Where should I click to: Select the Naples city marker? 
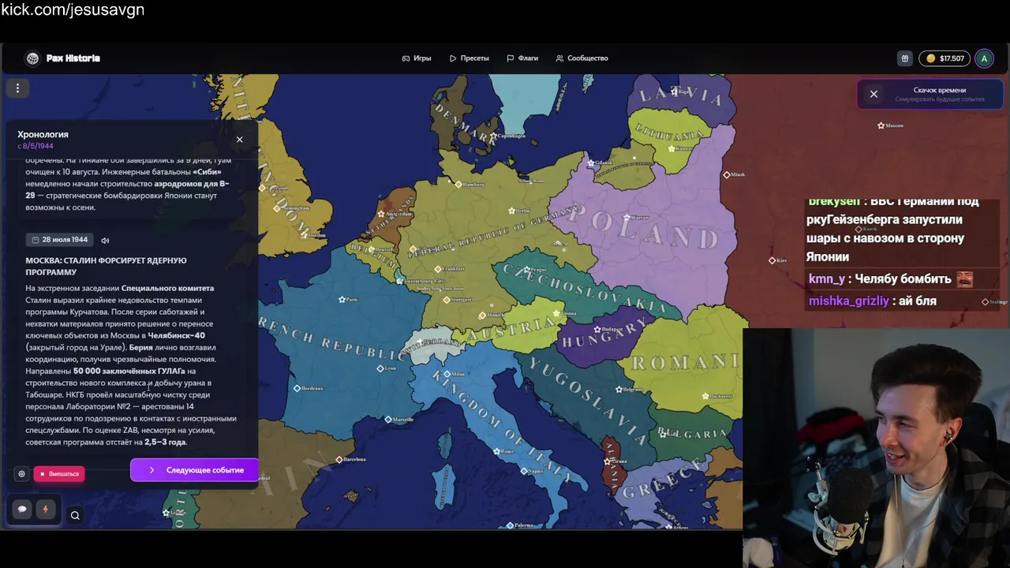click(524, 471)
